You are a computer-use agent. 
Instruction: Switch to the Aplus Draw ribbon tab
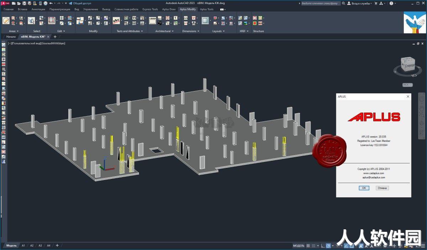pos(169,9)
